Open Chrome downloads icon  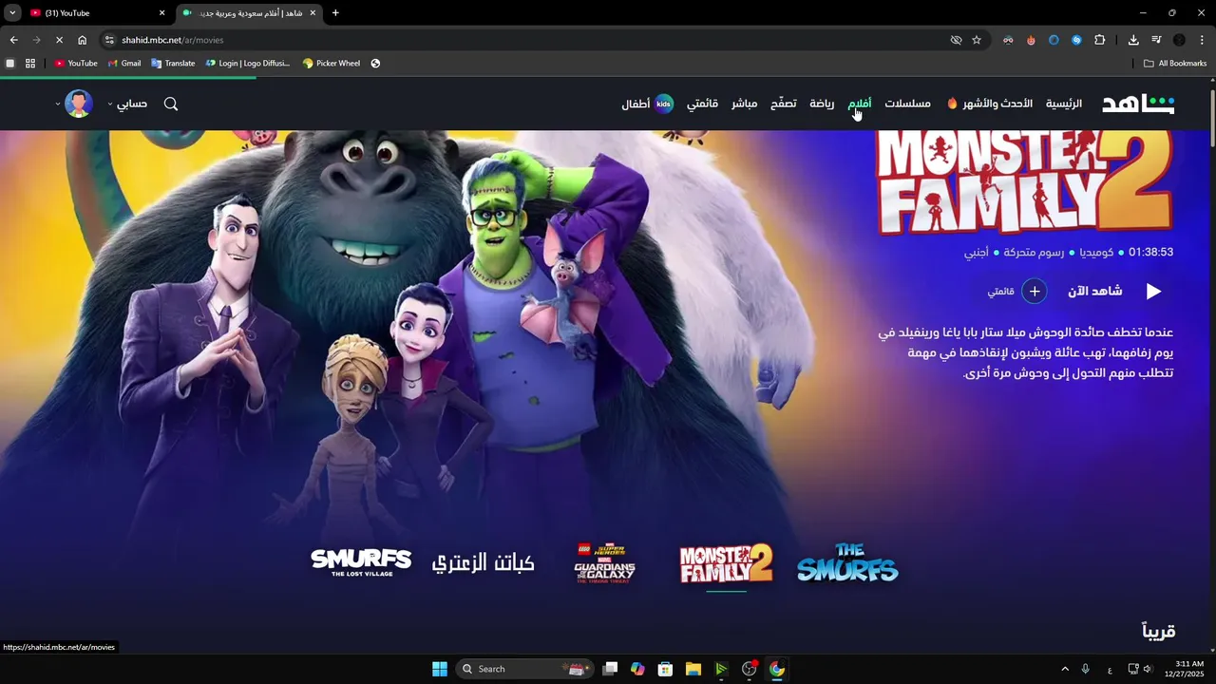click(x=1133, y=40)
